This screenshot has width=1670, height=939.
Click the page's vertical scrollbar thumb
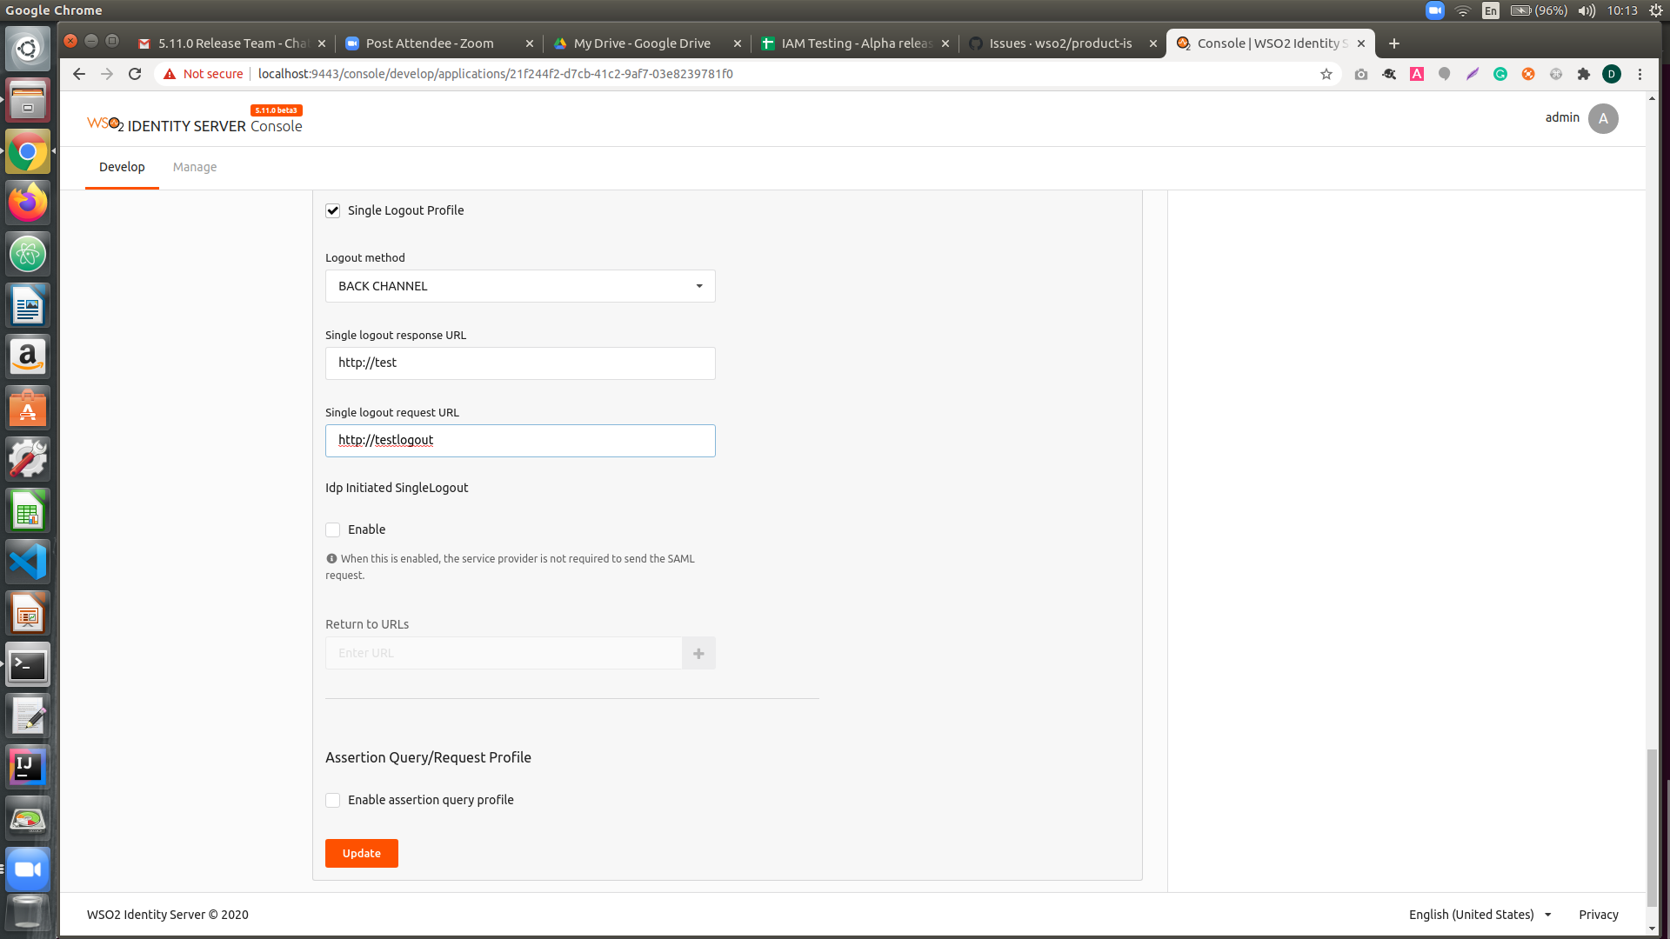[1652, 826]
